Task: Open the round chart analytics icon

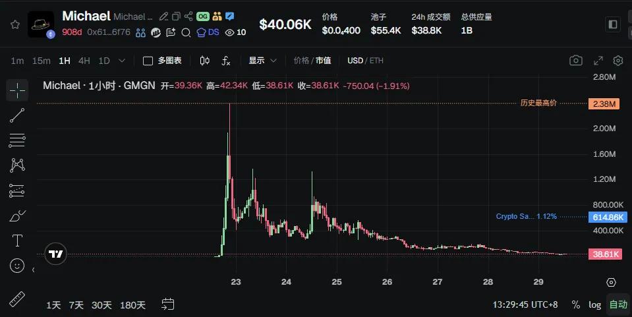Action: tap(156, 32)
